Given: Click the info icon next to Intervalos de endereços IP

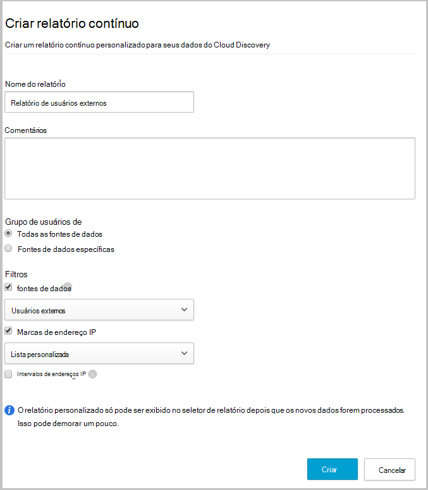Looking at the screenshot, I should (x=92, y=374).
